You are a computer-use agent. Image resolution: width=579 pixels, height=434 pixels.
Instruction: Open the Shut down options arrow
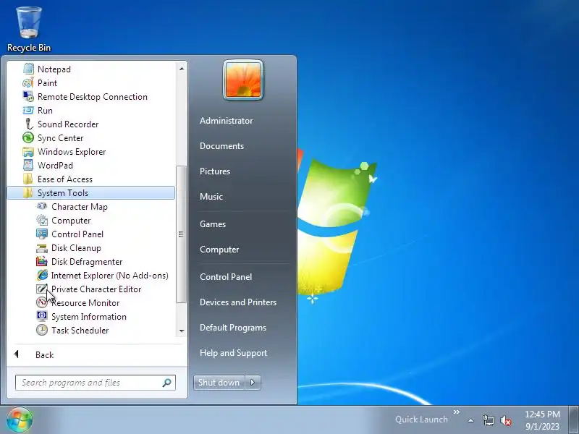point(253,383)
